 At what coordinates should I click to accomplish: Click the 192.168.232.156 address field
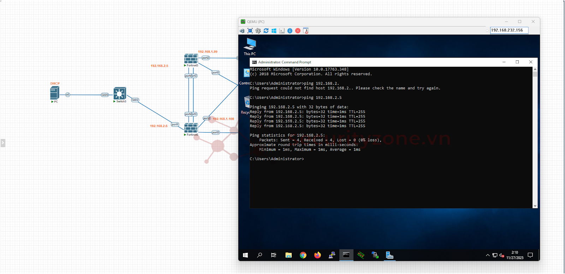click(509, 30)
